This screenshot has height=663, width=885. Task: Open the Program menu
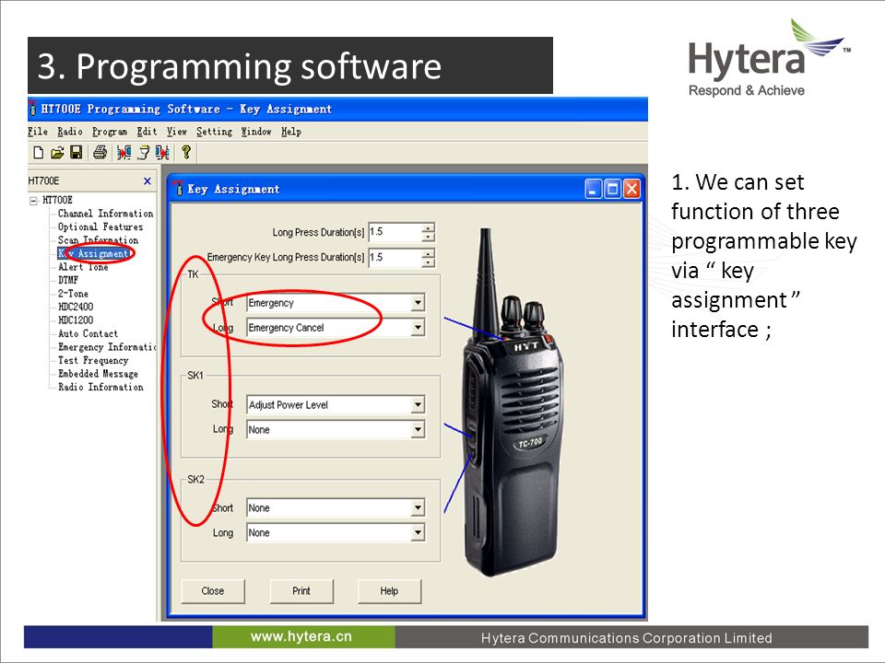coord(110,132)
